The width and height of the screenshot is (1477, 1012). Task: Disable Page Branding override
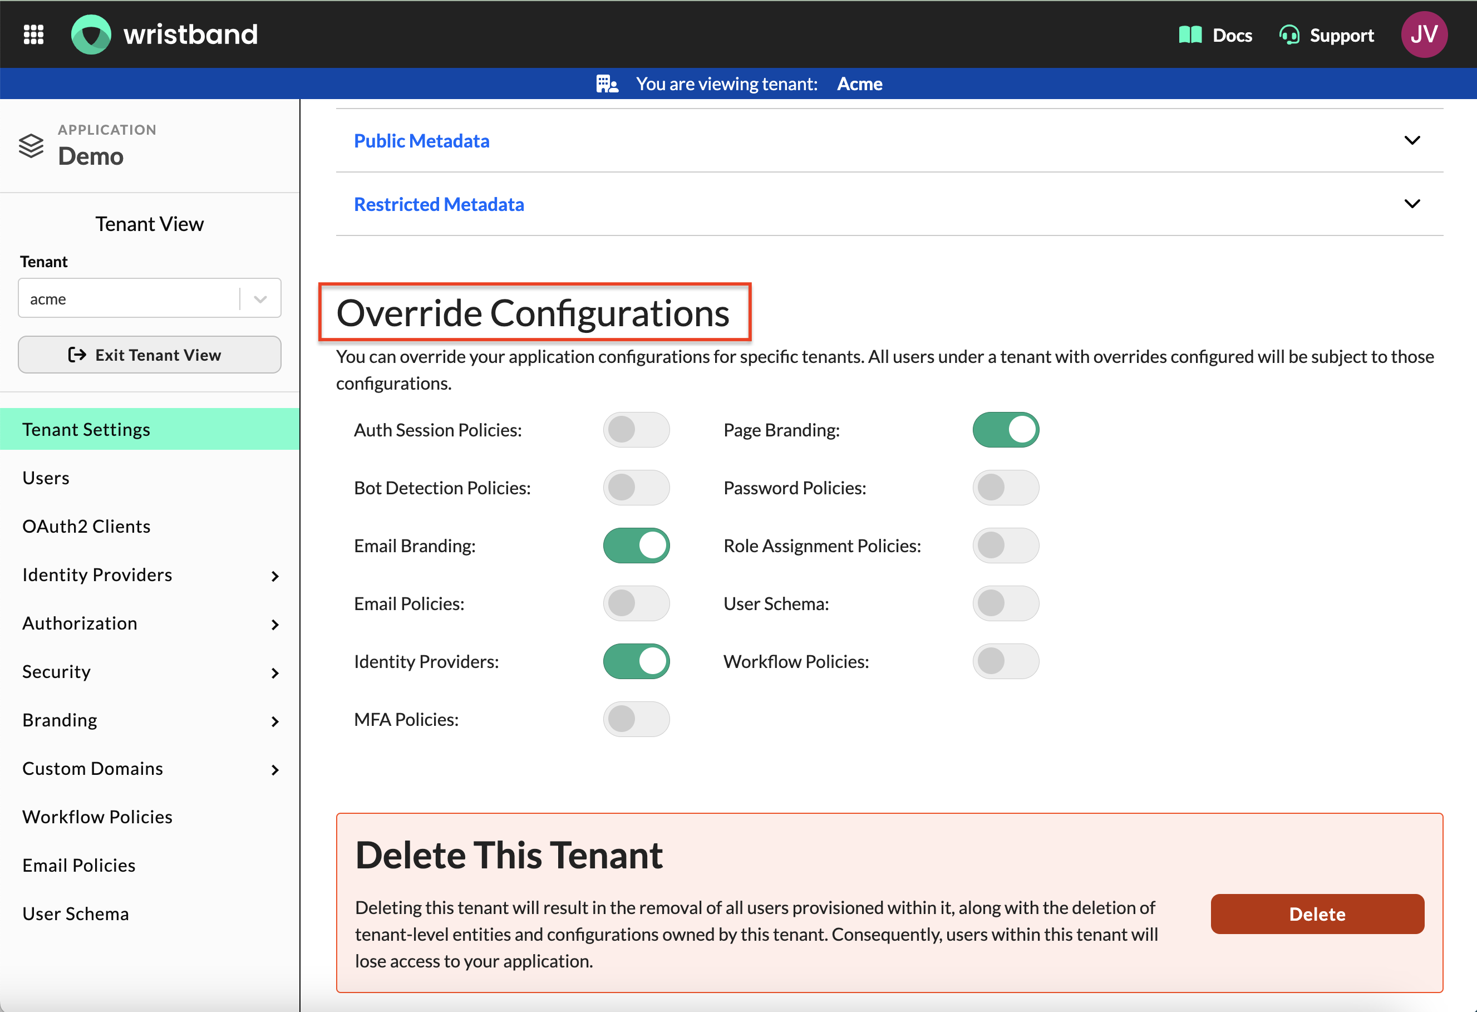[x=1006, y=430]
